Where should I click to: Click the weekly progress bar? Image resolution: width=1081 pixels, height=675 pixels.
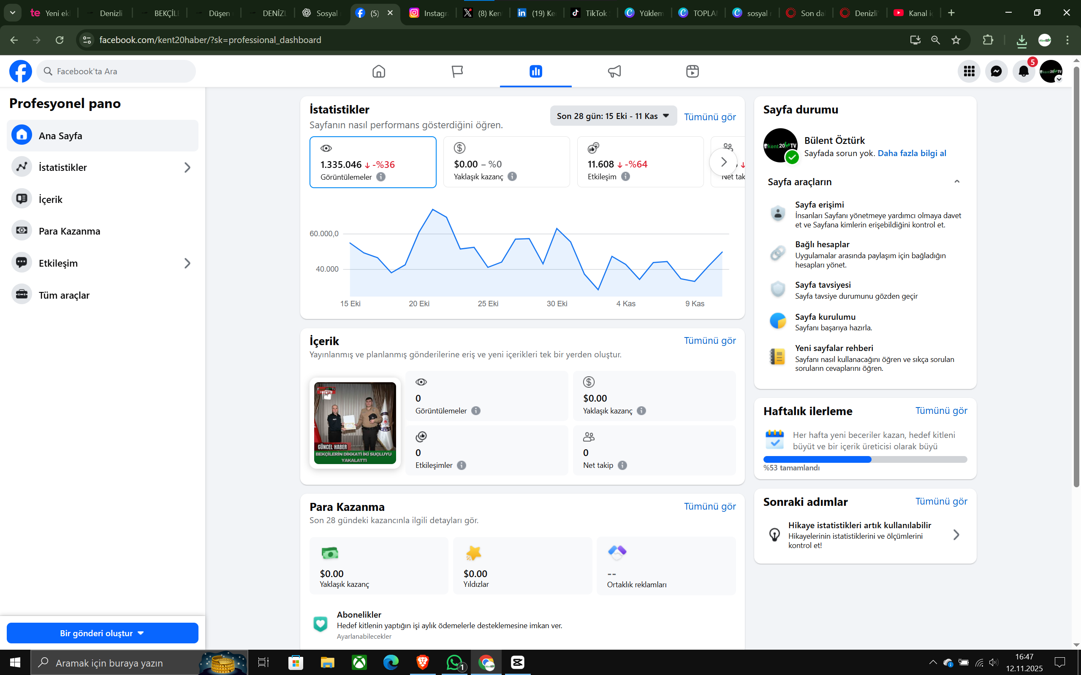865,459
